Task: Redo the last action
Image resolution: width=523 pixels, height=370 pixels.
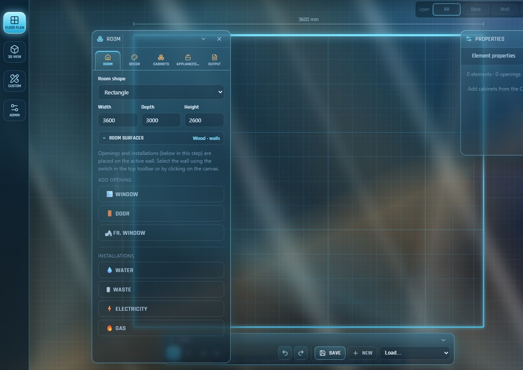Action: 301,353
